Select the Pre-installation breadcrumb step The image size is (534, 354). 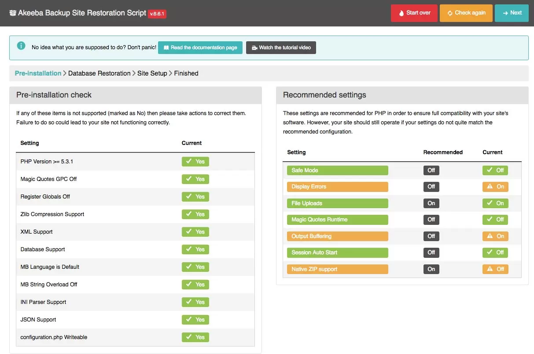coord(38,73)
